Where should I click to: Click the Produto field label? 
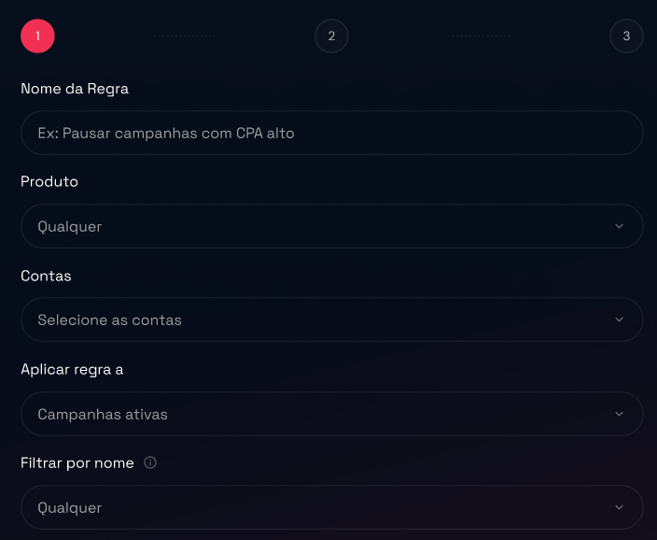[x=49, y=181]
